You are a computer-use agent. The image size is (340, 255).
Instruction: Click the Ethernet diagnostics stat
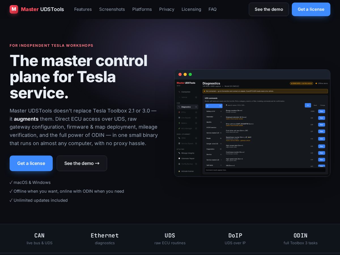coord(105,239)
